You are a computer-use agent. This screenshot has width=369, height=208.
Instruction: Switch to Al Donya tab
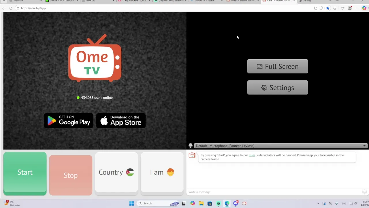click(134, 1)
